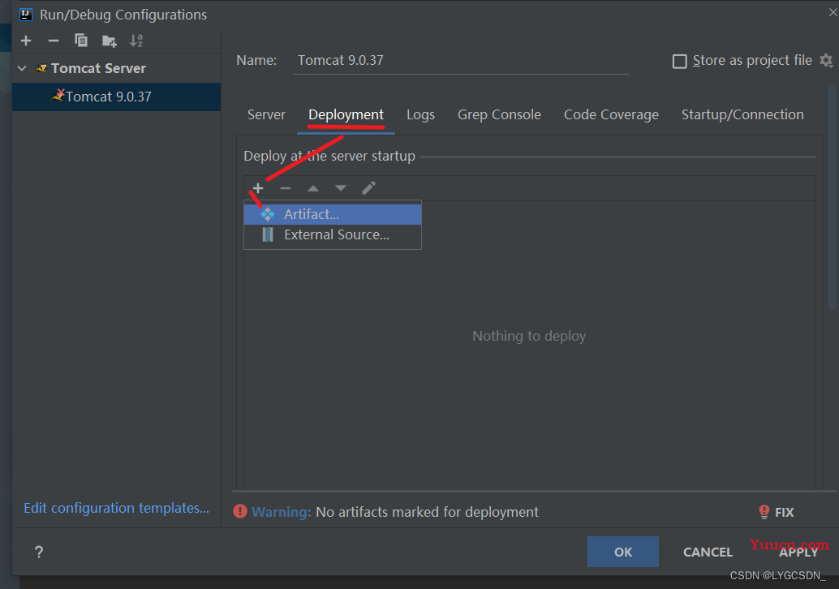The height and width of the screenshot is (589, 839).
Task: Collapse the Tomcat Server tree node
Action: point(22,68)
